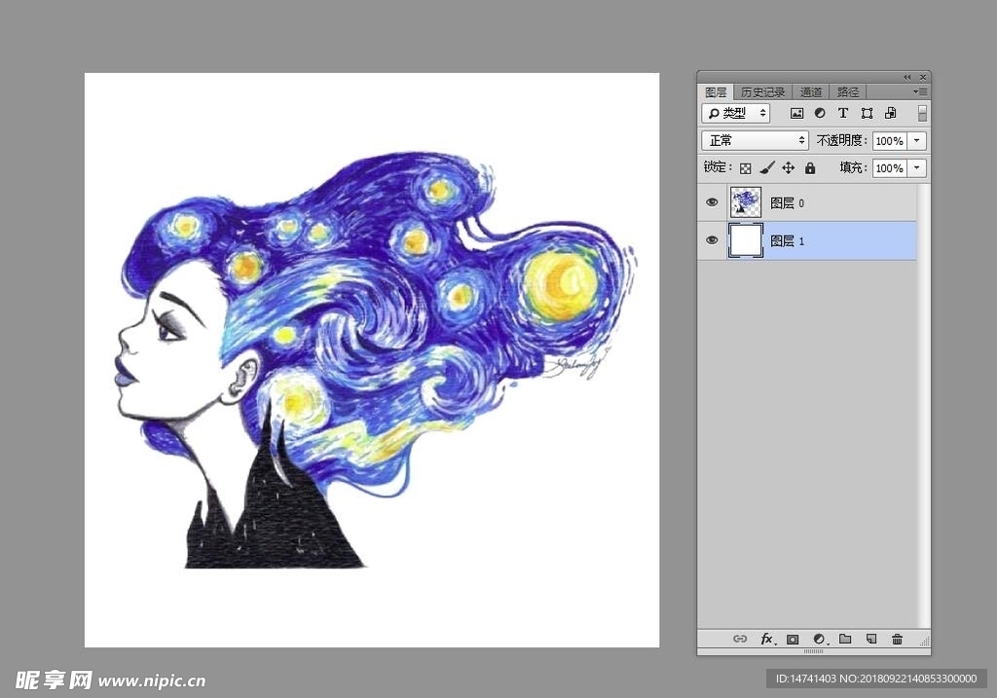Filter layers by type (T) icon
This screenshot has height=698, width=997.
[x=843, y=113]
